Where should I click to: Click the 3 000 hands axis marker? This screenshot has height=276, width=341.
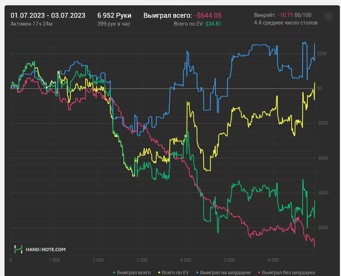(x=142, y=260)
